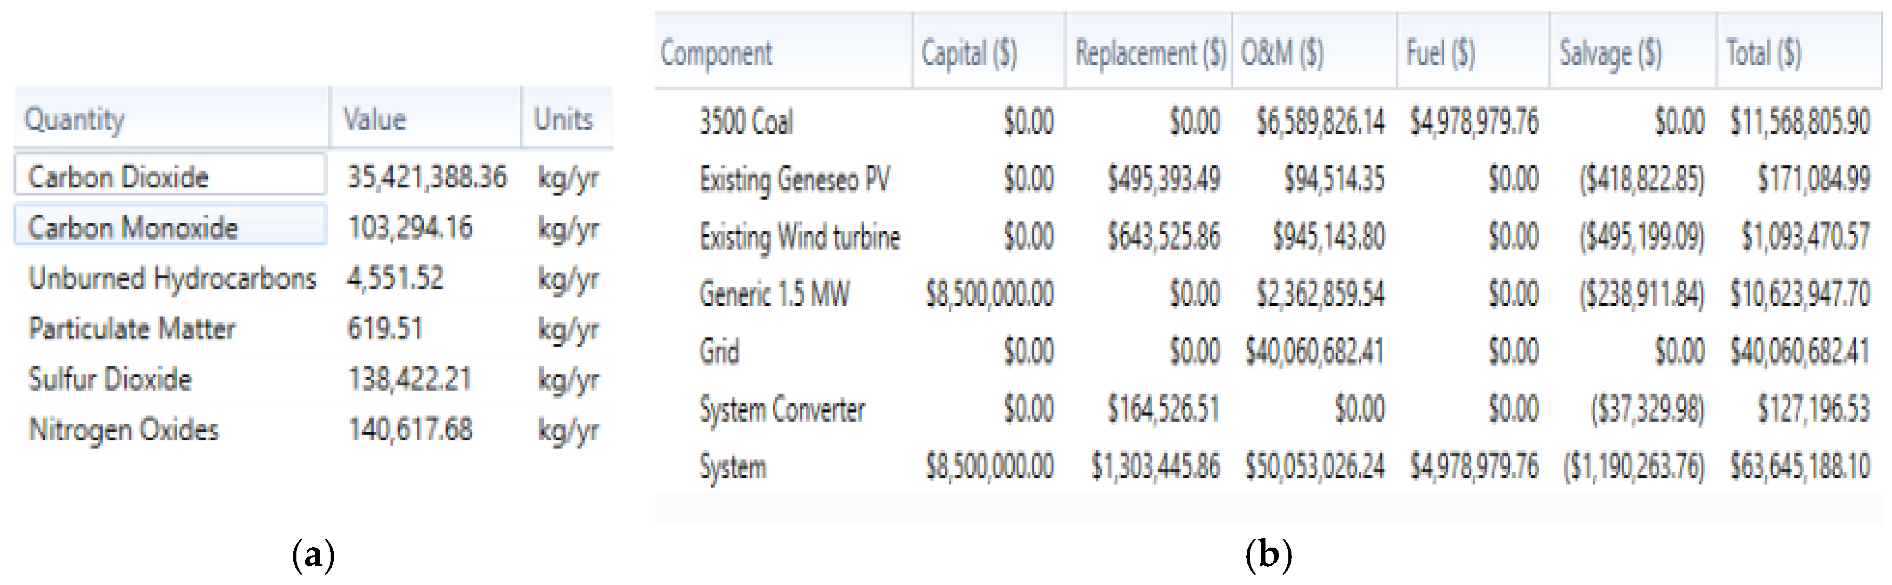Select the Existing Geneseo PV row

coord(795,179)
